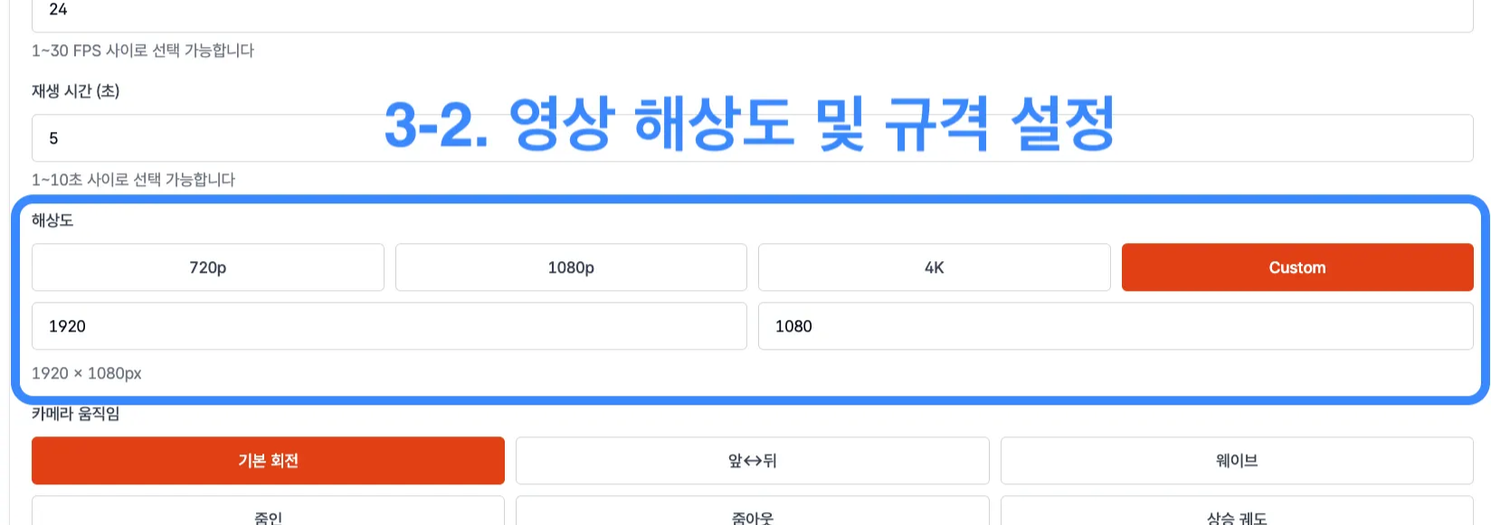The height and width of the screenshot is (525, 1491).
Task: Choose the 웨이브 camera movement
Action: (x=1237, y=461)
